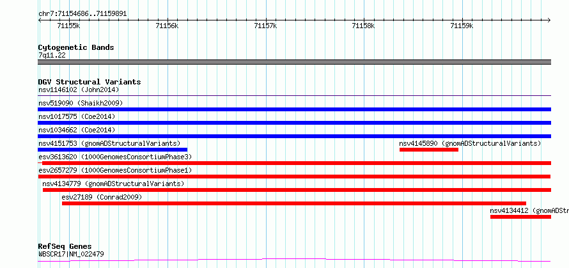Click the thin nsv1146102 purple line
This screenshot has width=569, height=268.
pyautogui.click(x=294, y=96)
